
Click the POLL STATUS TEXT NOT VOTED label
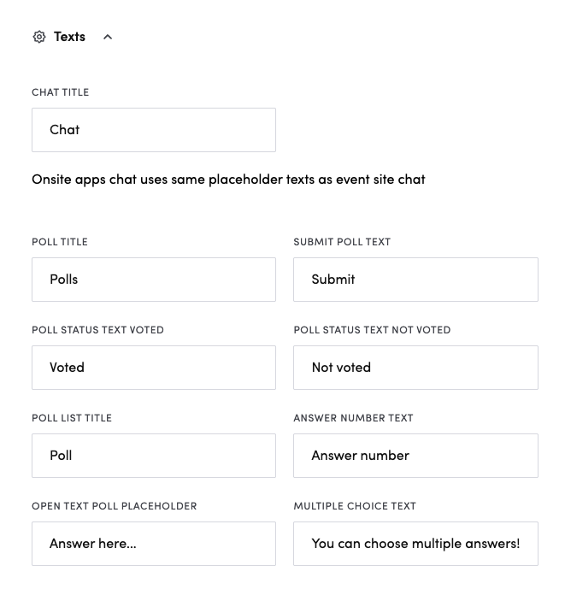pyautogui.click(x=372, y=330)
